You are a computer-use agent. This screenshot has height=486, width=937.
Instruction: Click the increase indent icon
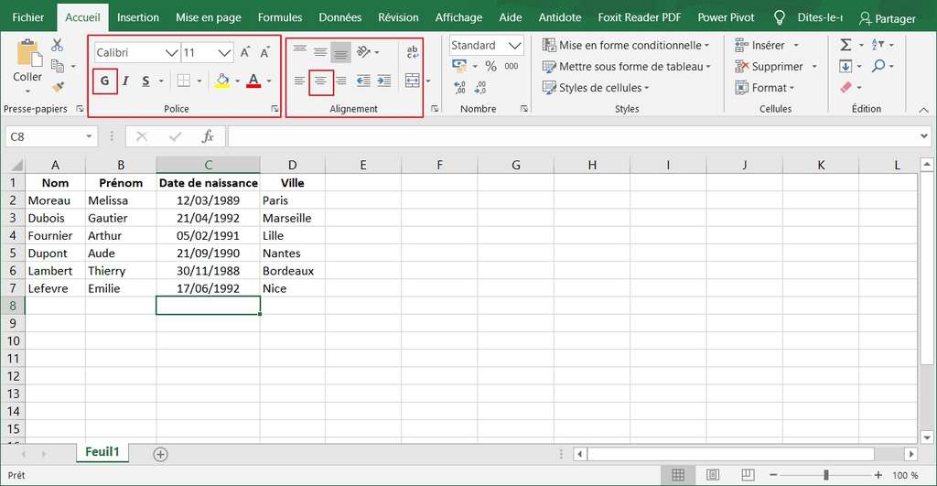384,81
